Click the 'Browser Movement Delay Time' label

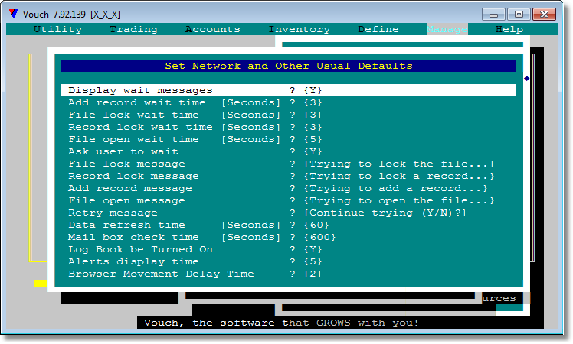[x=161, y=274]
